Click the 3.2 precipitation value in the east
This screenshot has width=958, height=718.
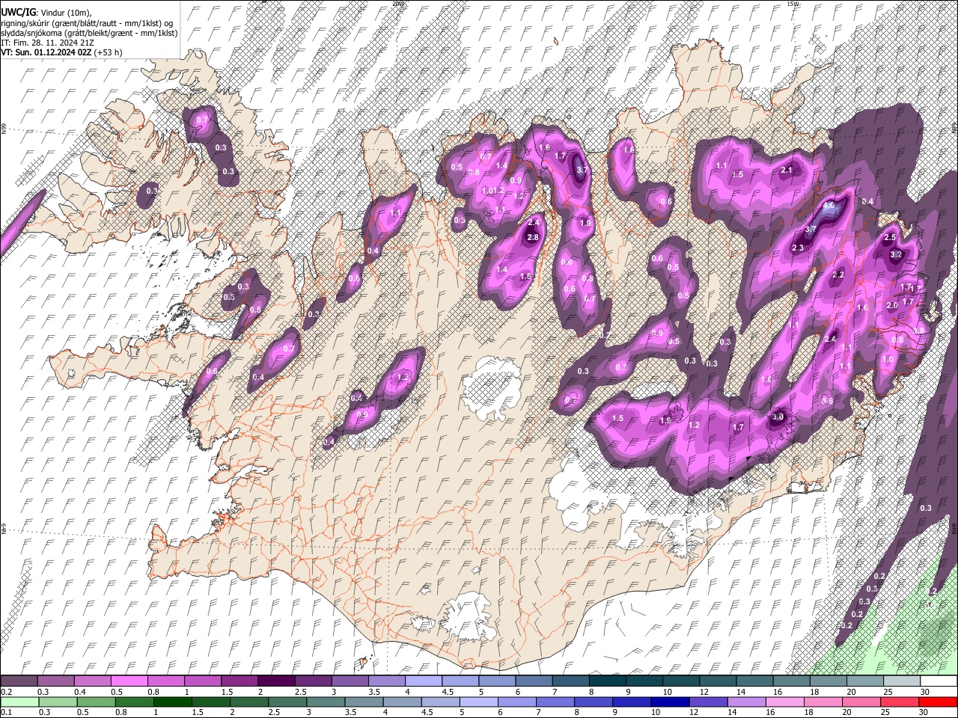896,254
